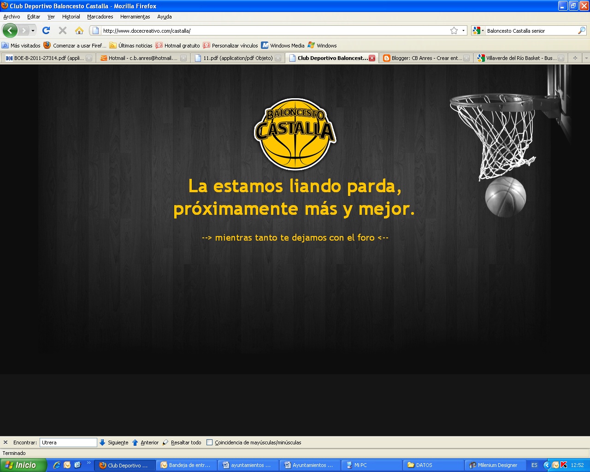
Task: Switch to Milenium Designer taskbar window
Action: tap(495, 466)
